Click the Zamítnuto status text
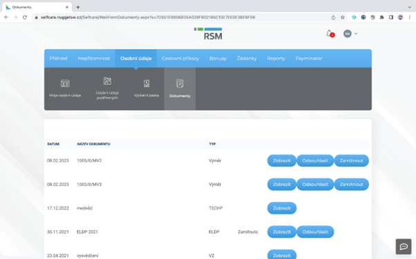Image resolution: width=416 pixels, height=259 pixels. (248, 231)
